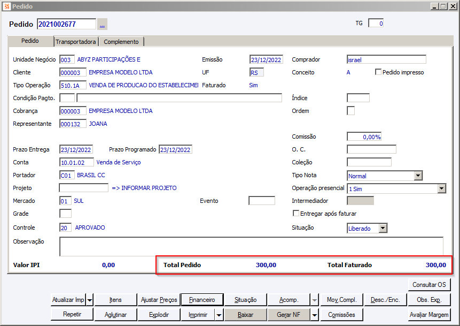
Task: Click the Gerar NF button
Action: (289, 315)
